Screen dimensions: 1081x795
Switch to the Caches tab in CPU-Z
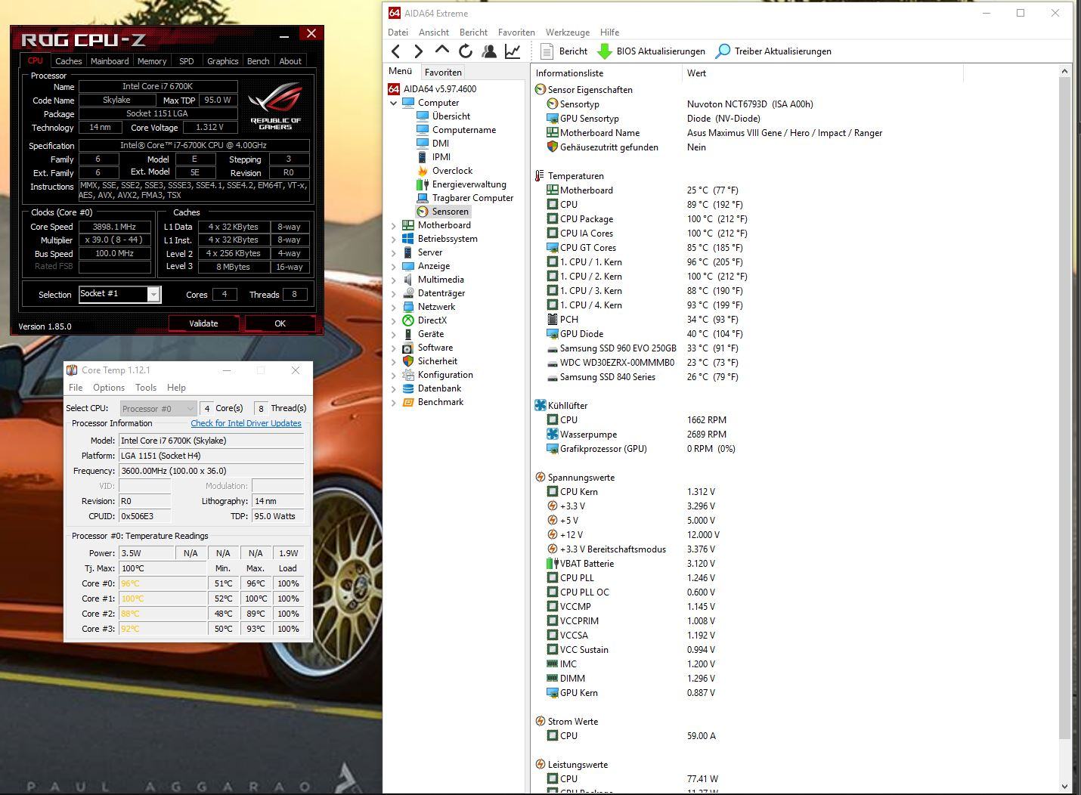pos(68,61)
